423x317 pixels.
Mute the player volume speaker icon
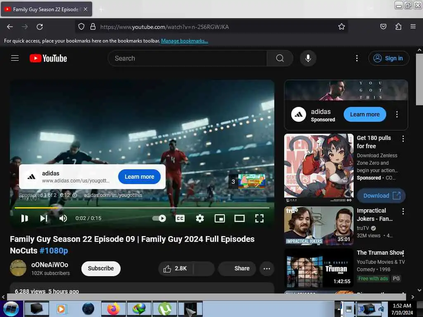pyautogui.click(x=63, y=218)
